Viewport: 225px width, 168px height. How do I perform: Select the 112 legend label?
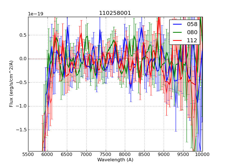pyautogui.click(x=192, y=41)
